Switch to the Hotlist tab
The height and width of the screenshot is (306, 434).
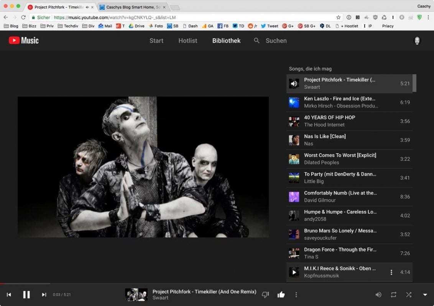[188, 41]
